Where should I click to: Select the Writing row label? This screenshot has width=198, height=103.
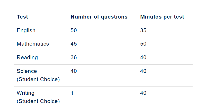(25, 93)
